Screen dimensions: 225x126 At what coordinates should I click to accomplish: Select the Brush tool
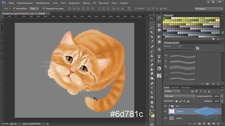coord(152,51)
